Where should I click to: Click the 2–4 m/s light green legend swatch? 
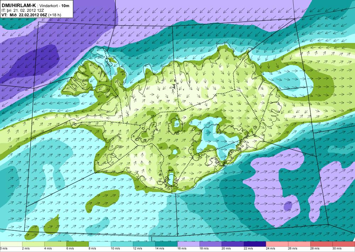click(x=33, y=244)
